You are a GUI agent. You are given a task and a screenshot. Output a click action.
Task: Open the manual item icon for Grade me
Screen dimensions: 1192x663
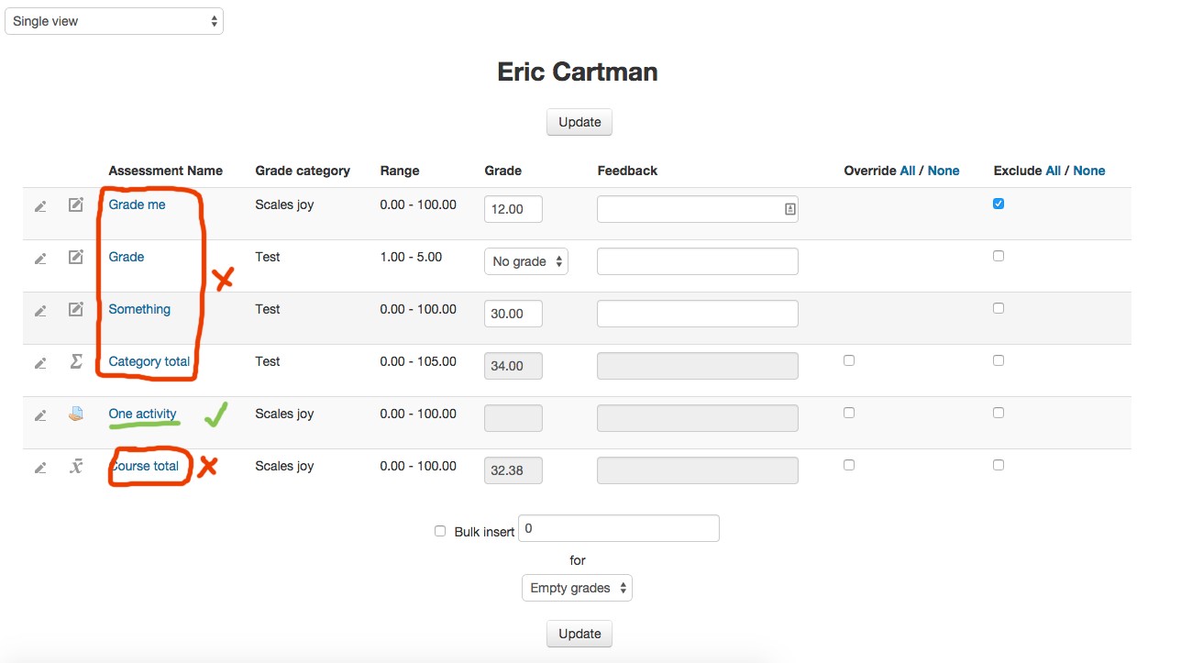[x=76, y=204]
